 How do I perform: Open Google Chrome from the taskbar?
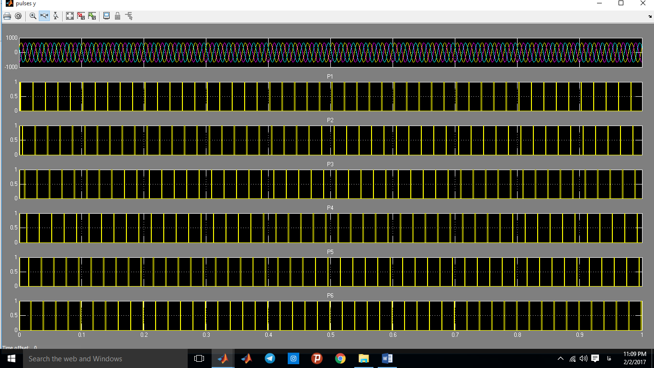pos(340,358)
